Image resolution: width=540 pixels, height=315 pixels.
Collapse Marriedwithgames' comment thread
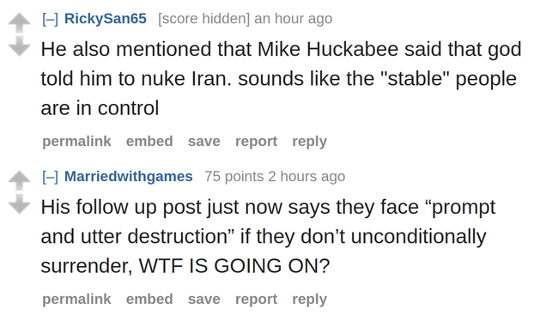(x=51, y=177)
